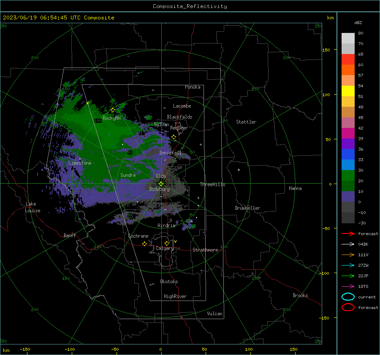The height and width of the screenshot is (355, 380).
Task: Click the red forecast ellipse icon
Action: (348, 307)
